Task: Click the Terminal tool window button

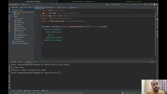Action: point(36,91)
